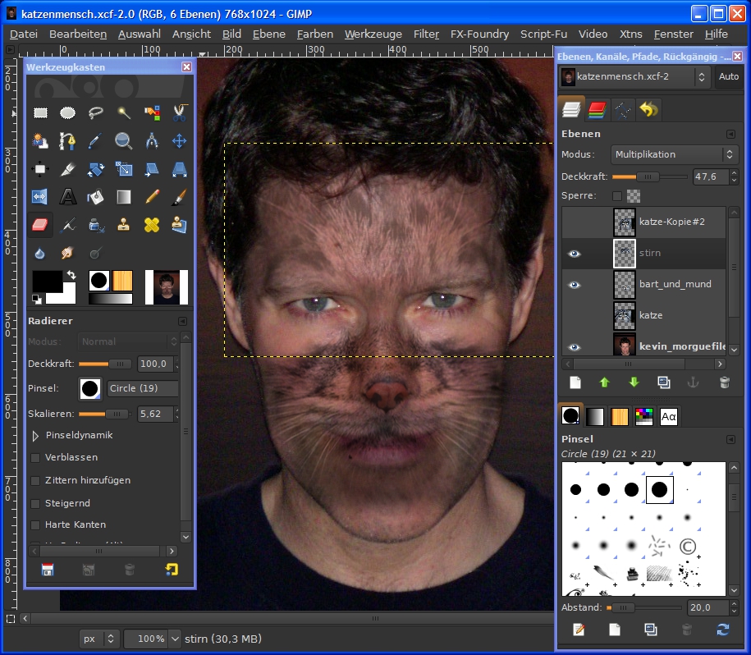Select the Crop knife tool
The width and height of the screenshot is (751, 655).
coord(67,169)
